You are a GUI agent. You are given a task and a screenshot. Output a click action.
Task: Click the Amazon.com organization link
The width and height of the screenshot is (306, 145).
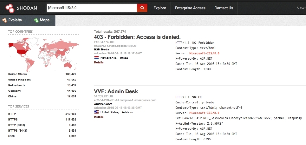coord(103,104)
